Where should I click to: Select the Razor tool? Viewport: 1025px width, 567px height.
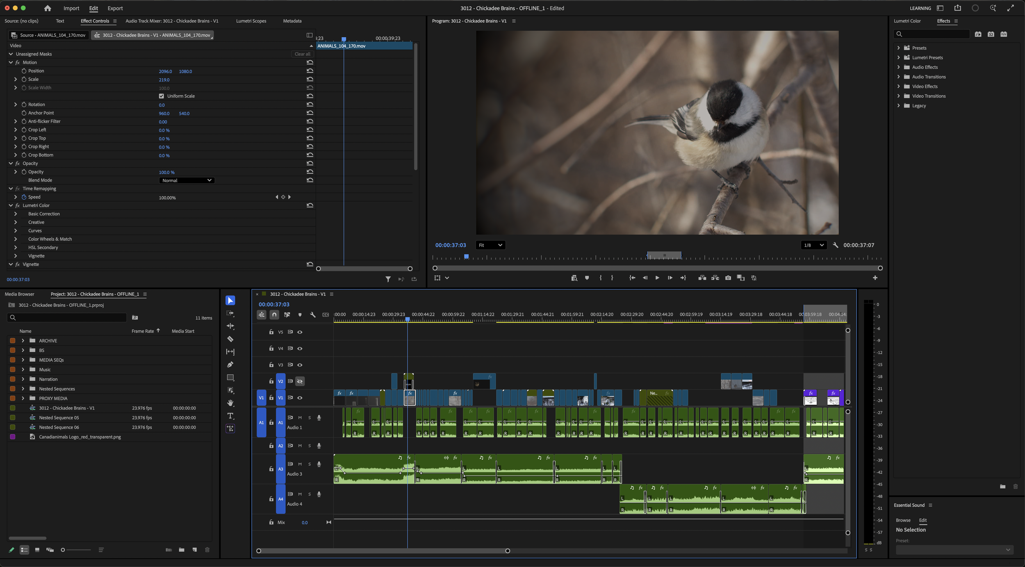coord(230,339)
